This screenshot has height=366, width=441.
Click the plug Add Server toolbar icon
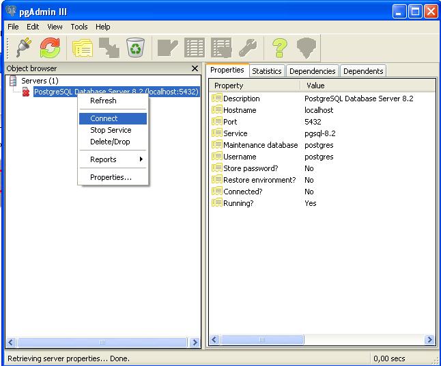[x=24, y=47]
